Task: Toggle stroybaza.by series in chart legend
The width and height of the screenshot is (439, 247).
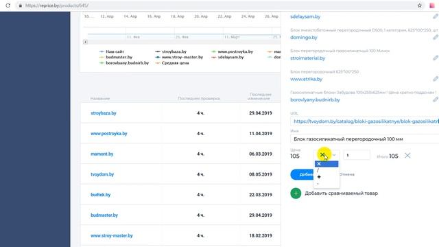Action: pos(171,51)
